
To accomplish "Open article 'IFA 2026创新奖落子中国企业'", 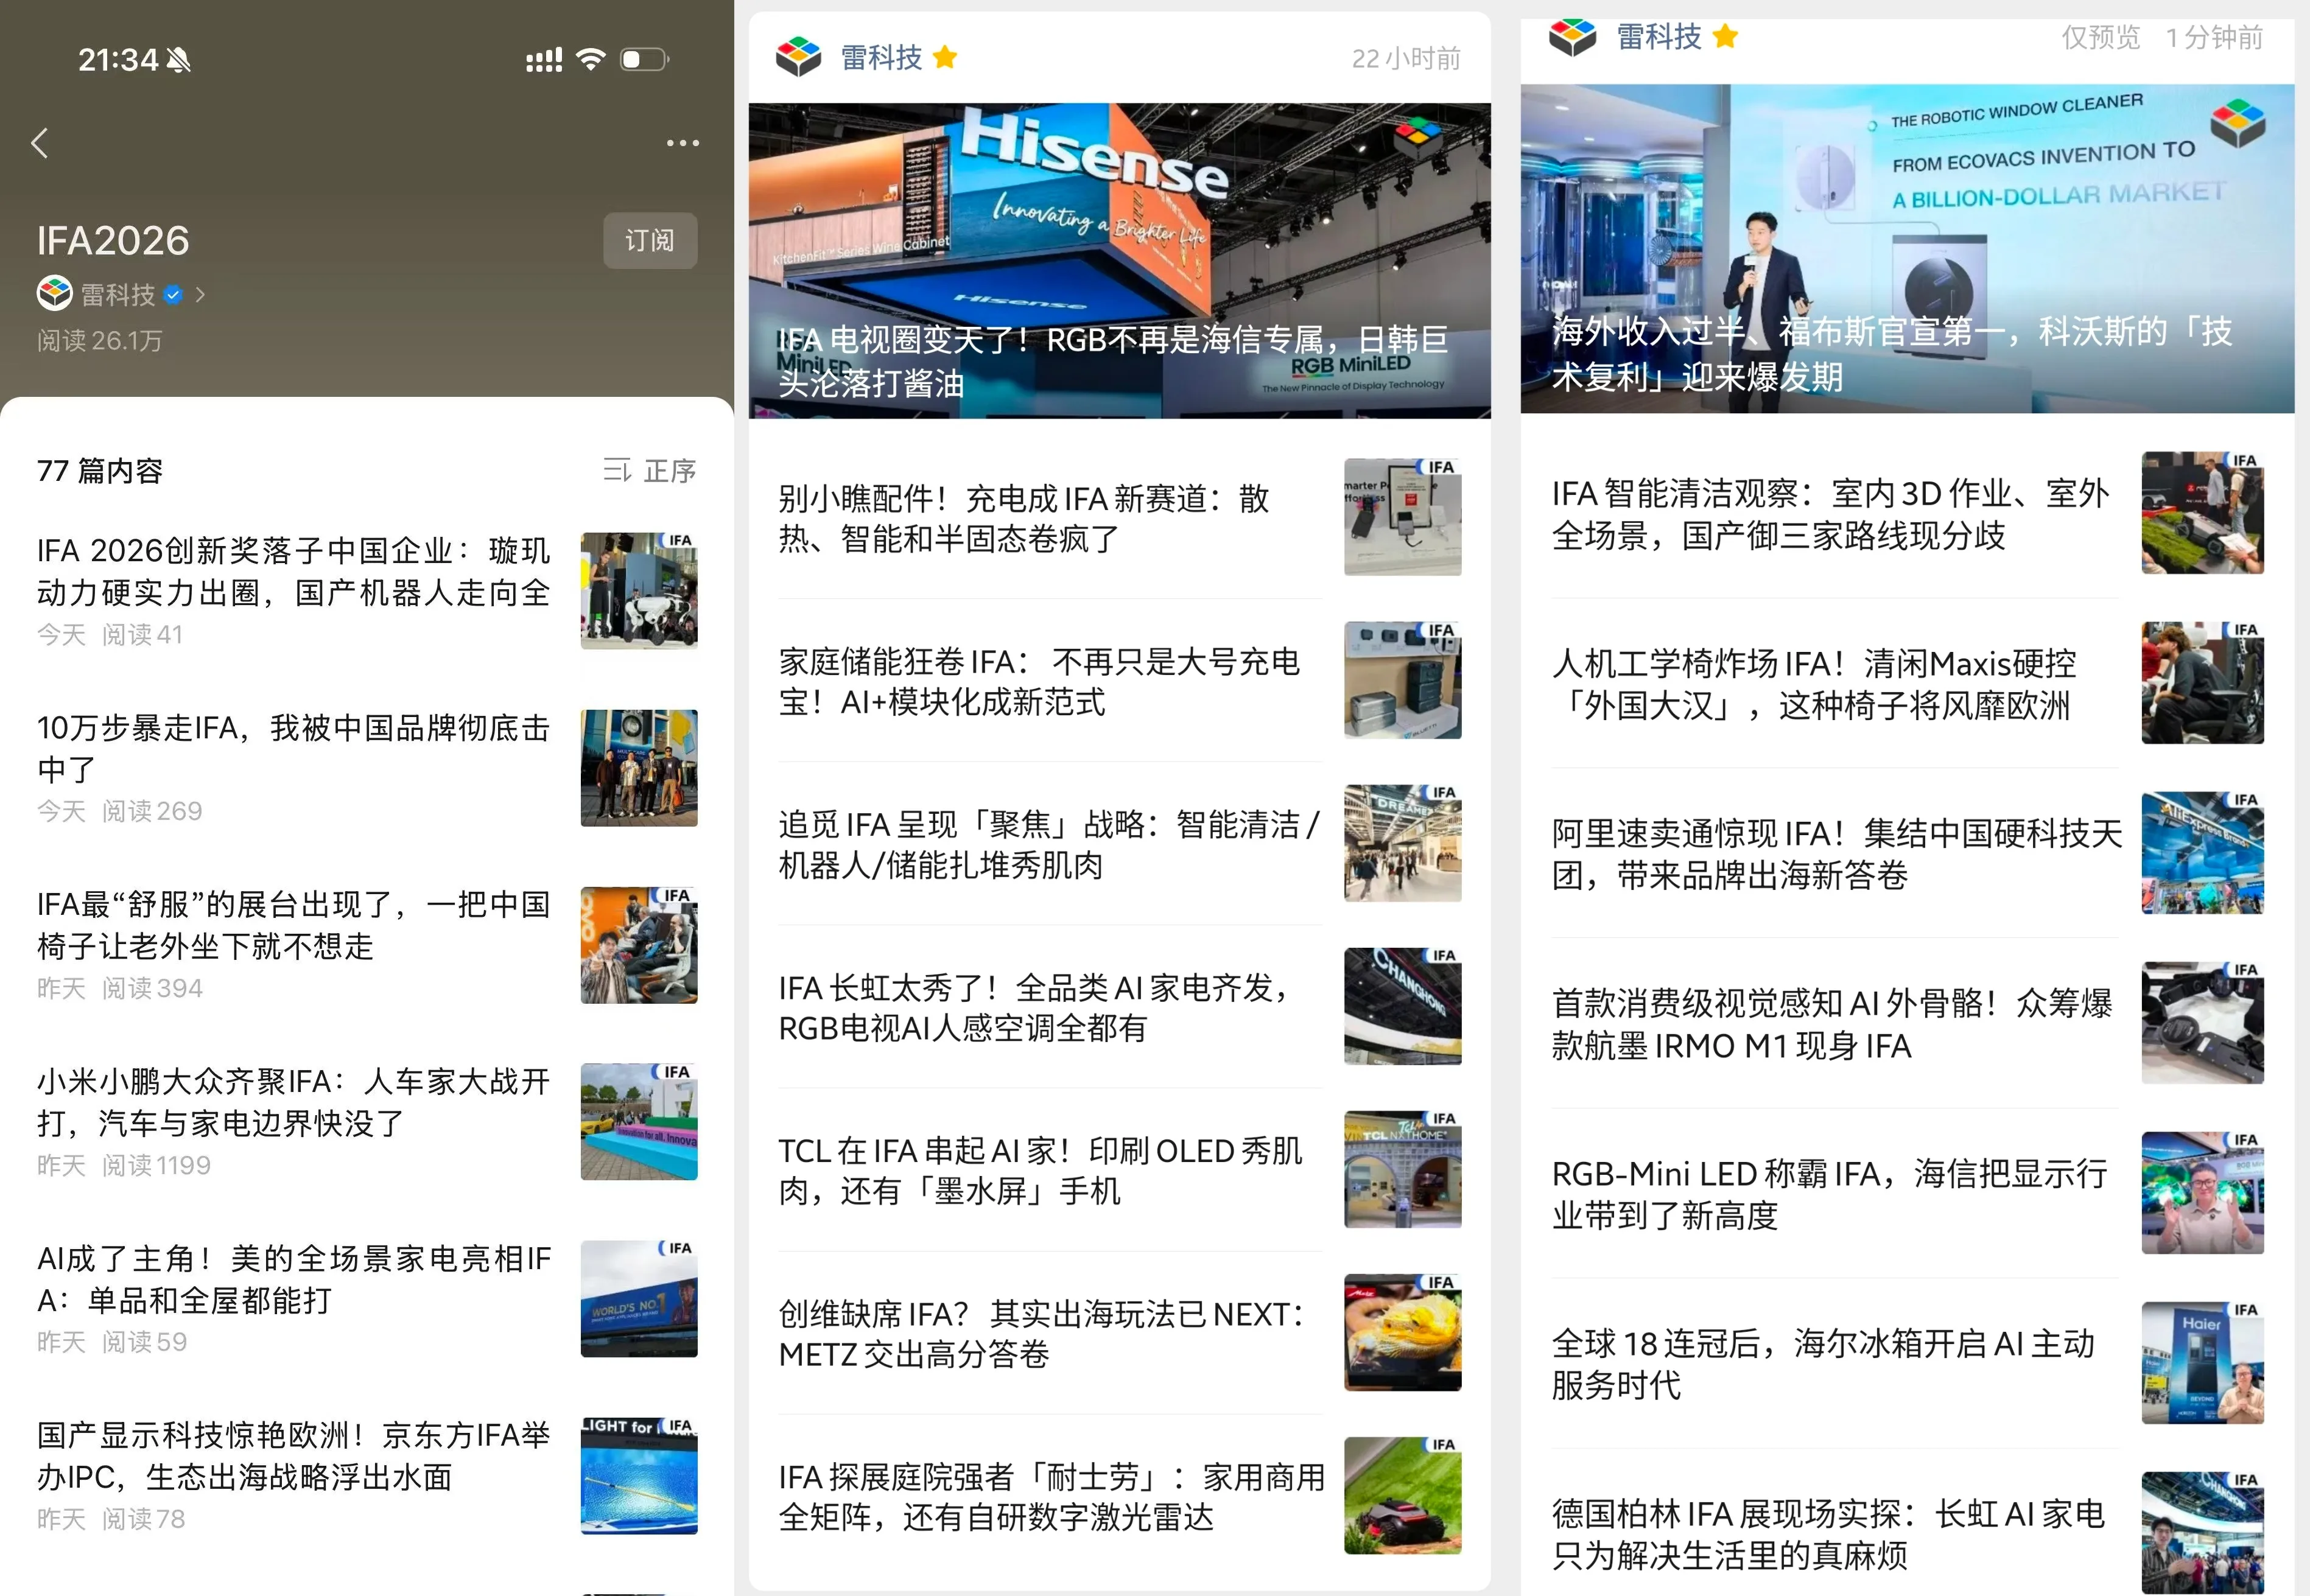I will [294, 571].
